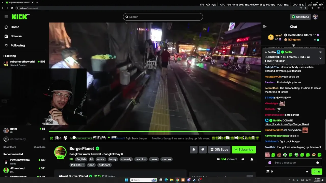Click the IRL category link
This screenshot has width=326, height=183.
71,159
